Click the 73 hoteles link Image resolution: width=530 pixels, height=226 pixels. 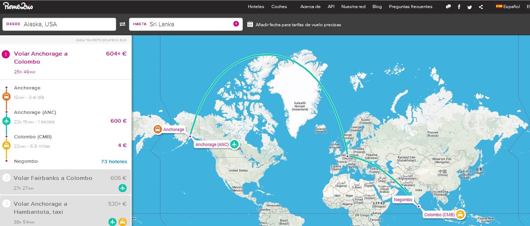pos(114,161)
